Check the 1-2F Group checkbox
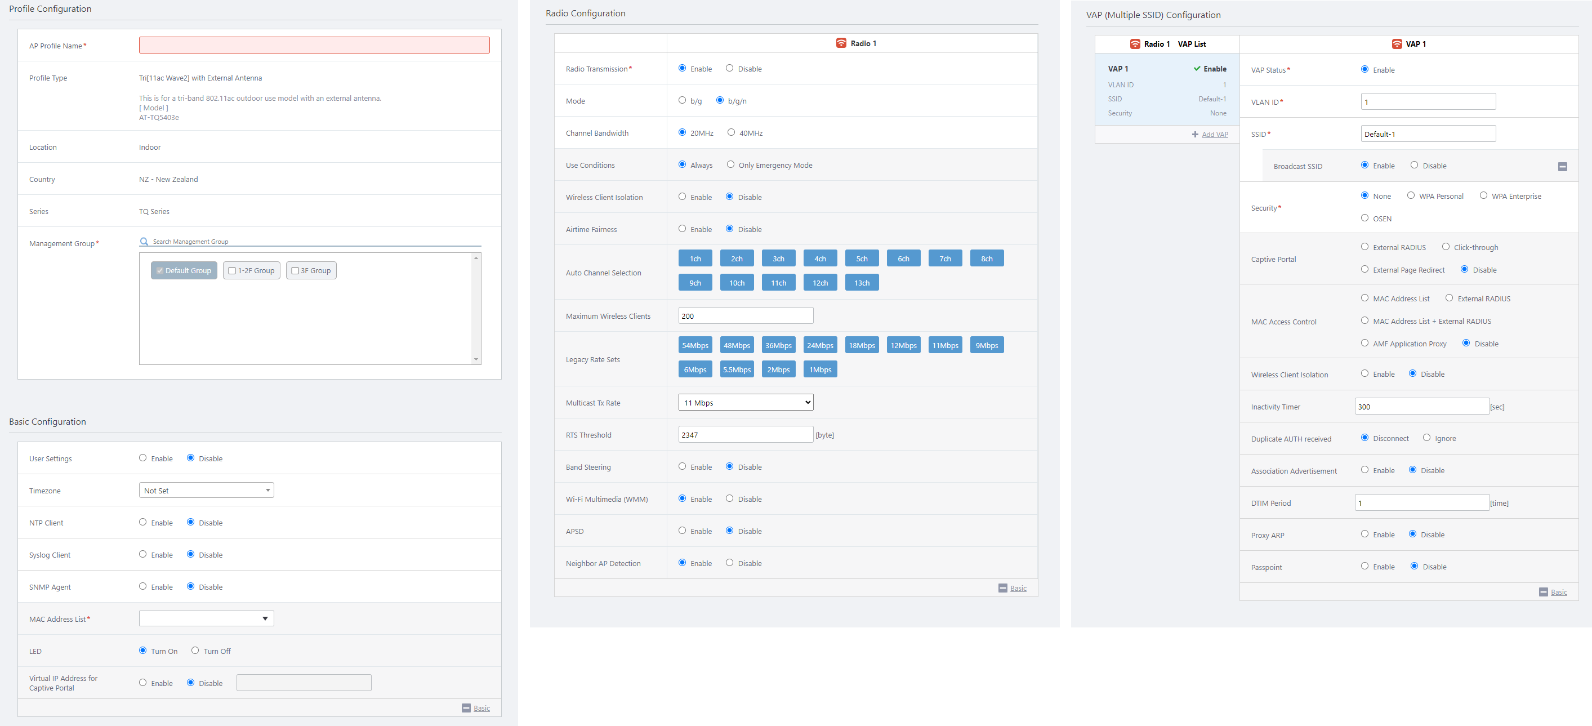The height and width of the screenshot is (726, 1592). (x=233, y=270)
